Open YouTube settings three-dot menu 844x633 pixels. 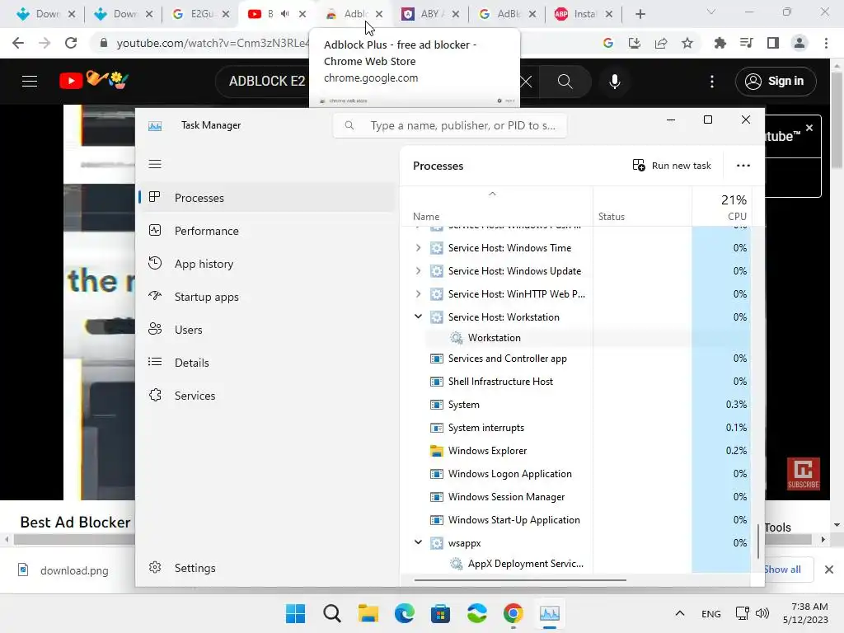[712, 82]
